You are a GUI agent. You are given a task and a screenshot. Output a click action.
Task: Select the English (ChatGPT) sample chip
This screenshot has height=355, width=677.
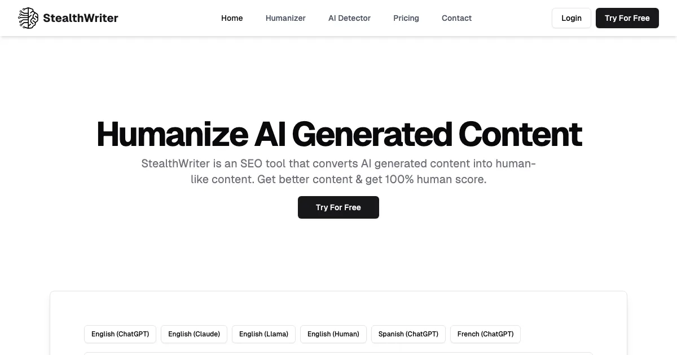120,334
